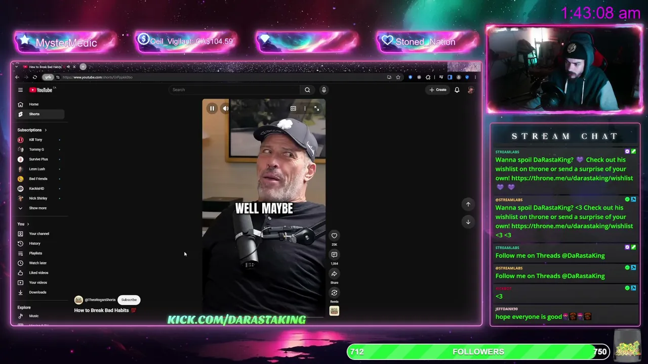This screenshot has width=648, height=364.
Task: Open the Short's three-dot more options
Action: coord(305,108)
